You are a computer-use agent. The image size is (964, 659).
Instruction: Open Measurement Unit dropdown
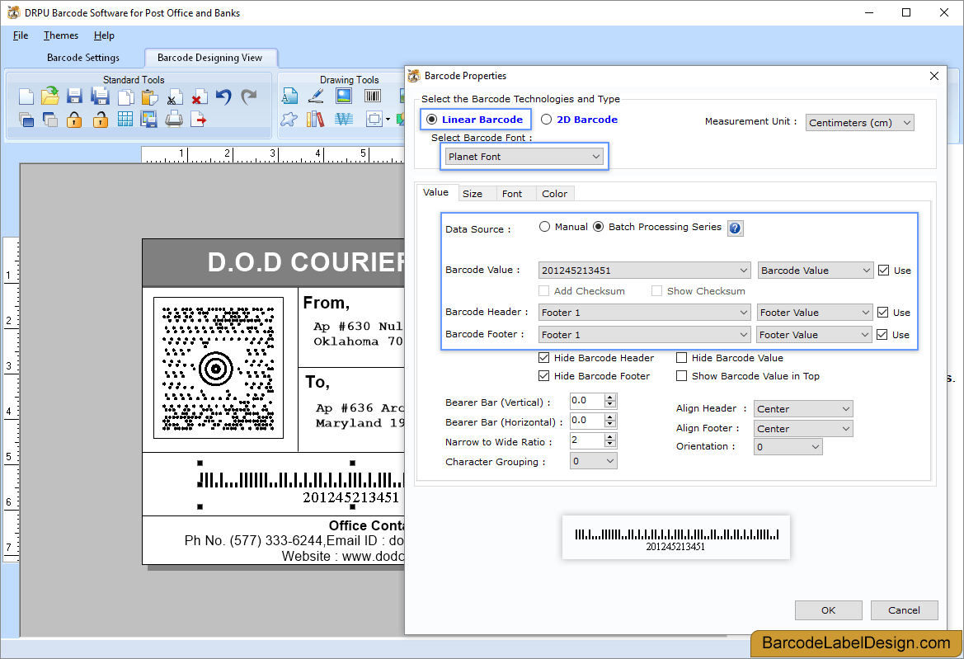[859, 122]
